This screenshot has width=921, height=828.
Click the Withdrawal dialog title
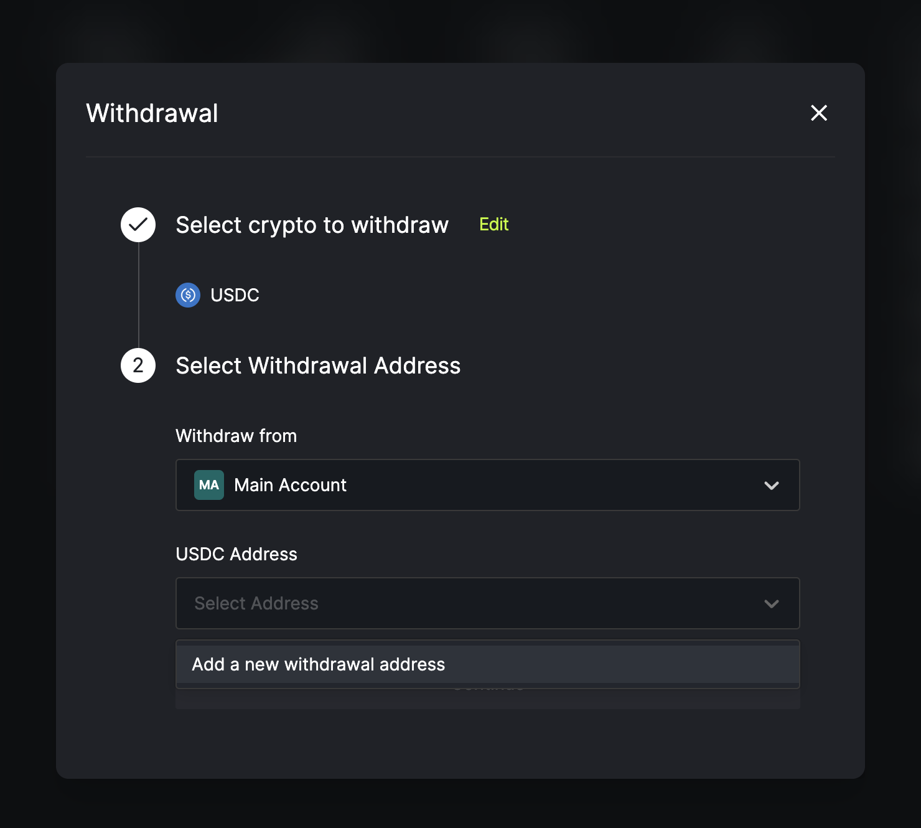click(152, 113)
